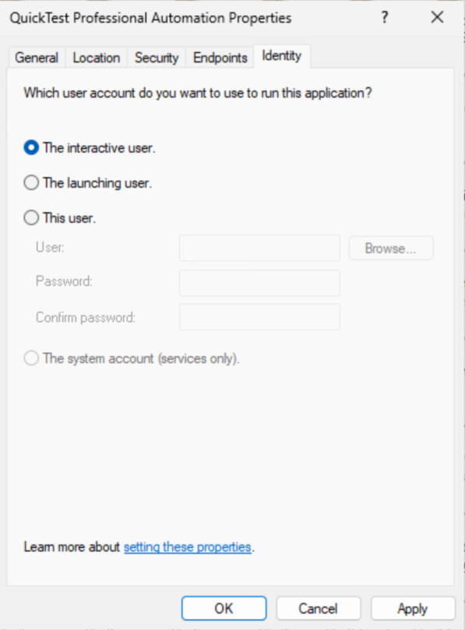This screenshot has width=465, height=630.
Task: Open the Location tab
Action: tap(96, 57)
